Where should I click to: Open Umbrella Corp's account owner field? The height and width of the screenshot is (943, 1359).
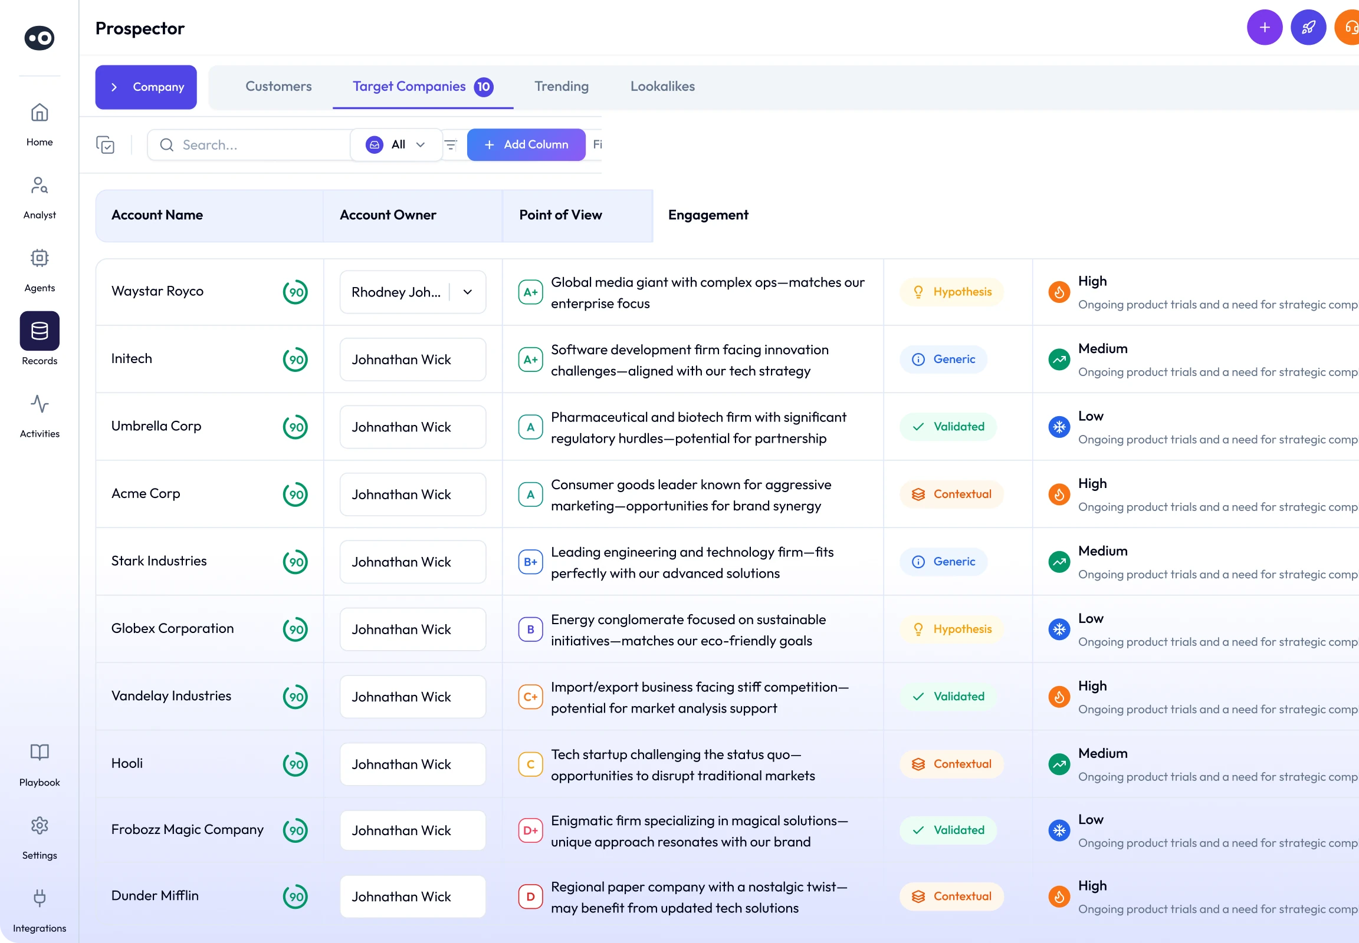tap(413, 427)
